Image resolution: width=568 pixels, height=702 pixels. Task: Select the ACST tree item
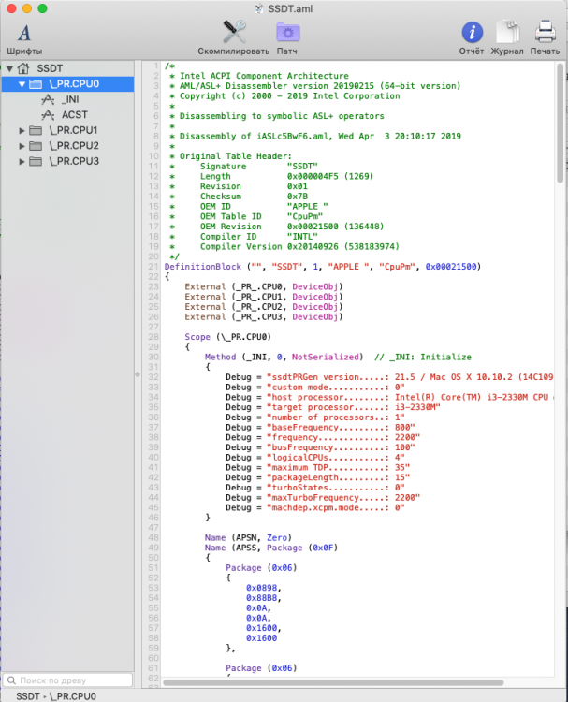point(74,115)
